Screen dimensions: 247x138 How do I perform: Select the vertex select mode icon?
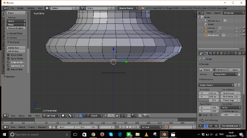(106, 116)
